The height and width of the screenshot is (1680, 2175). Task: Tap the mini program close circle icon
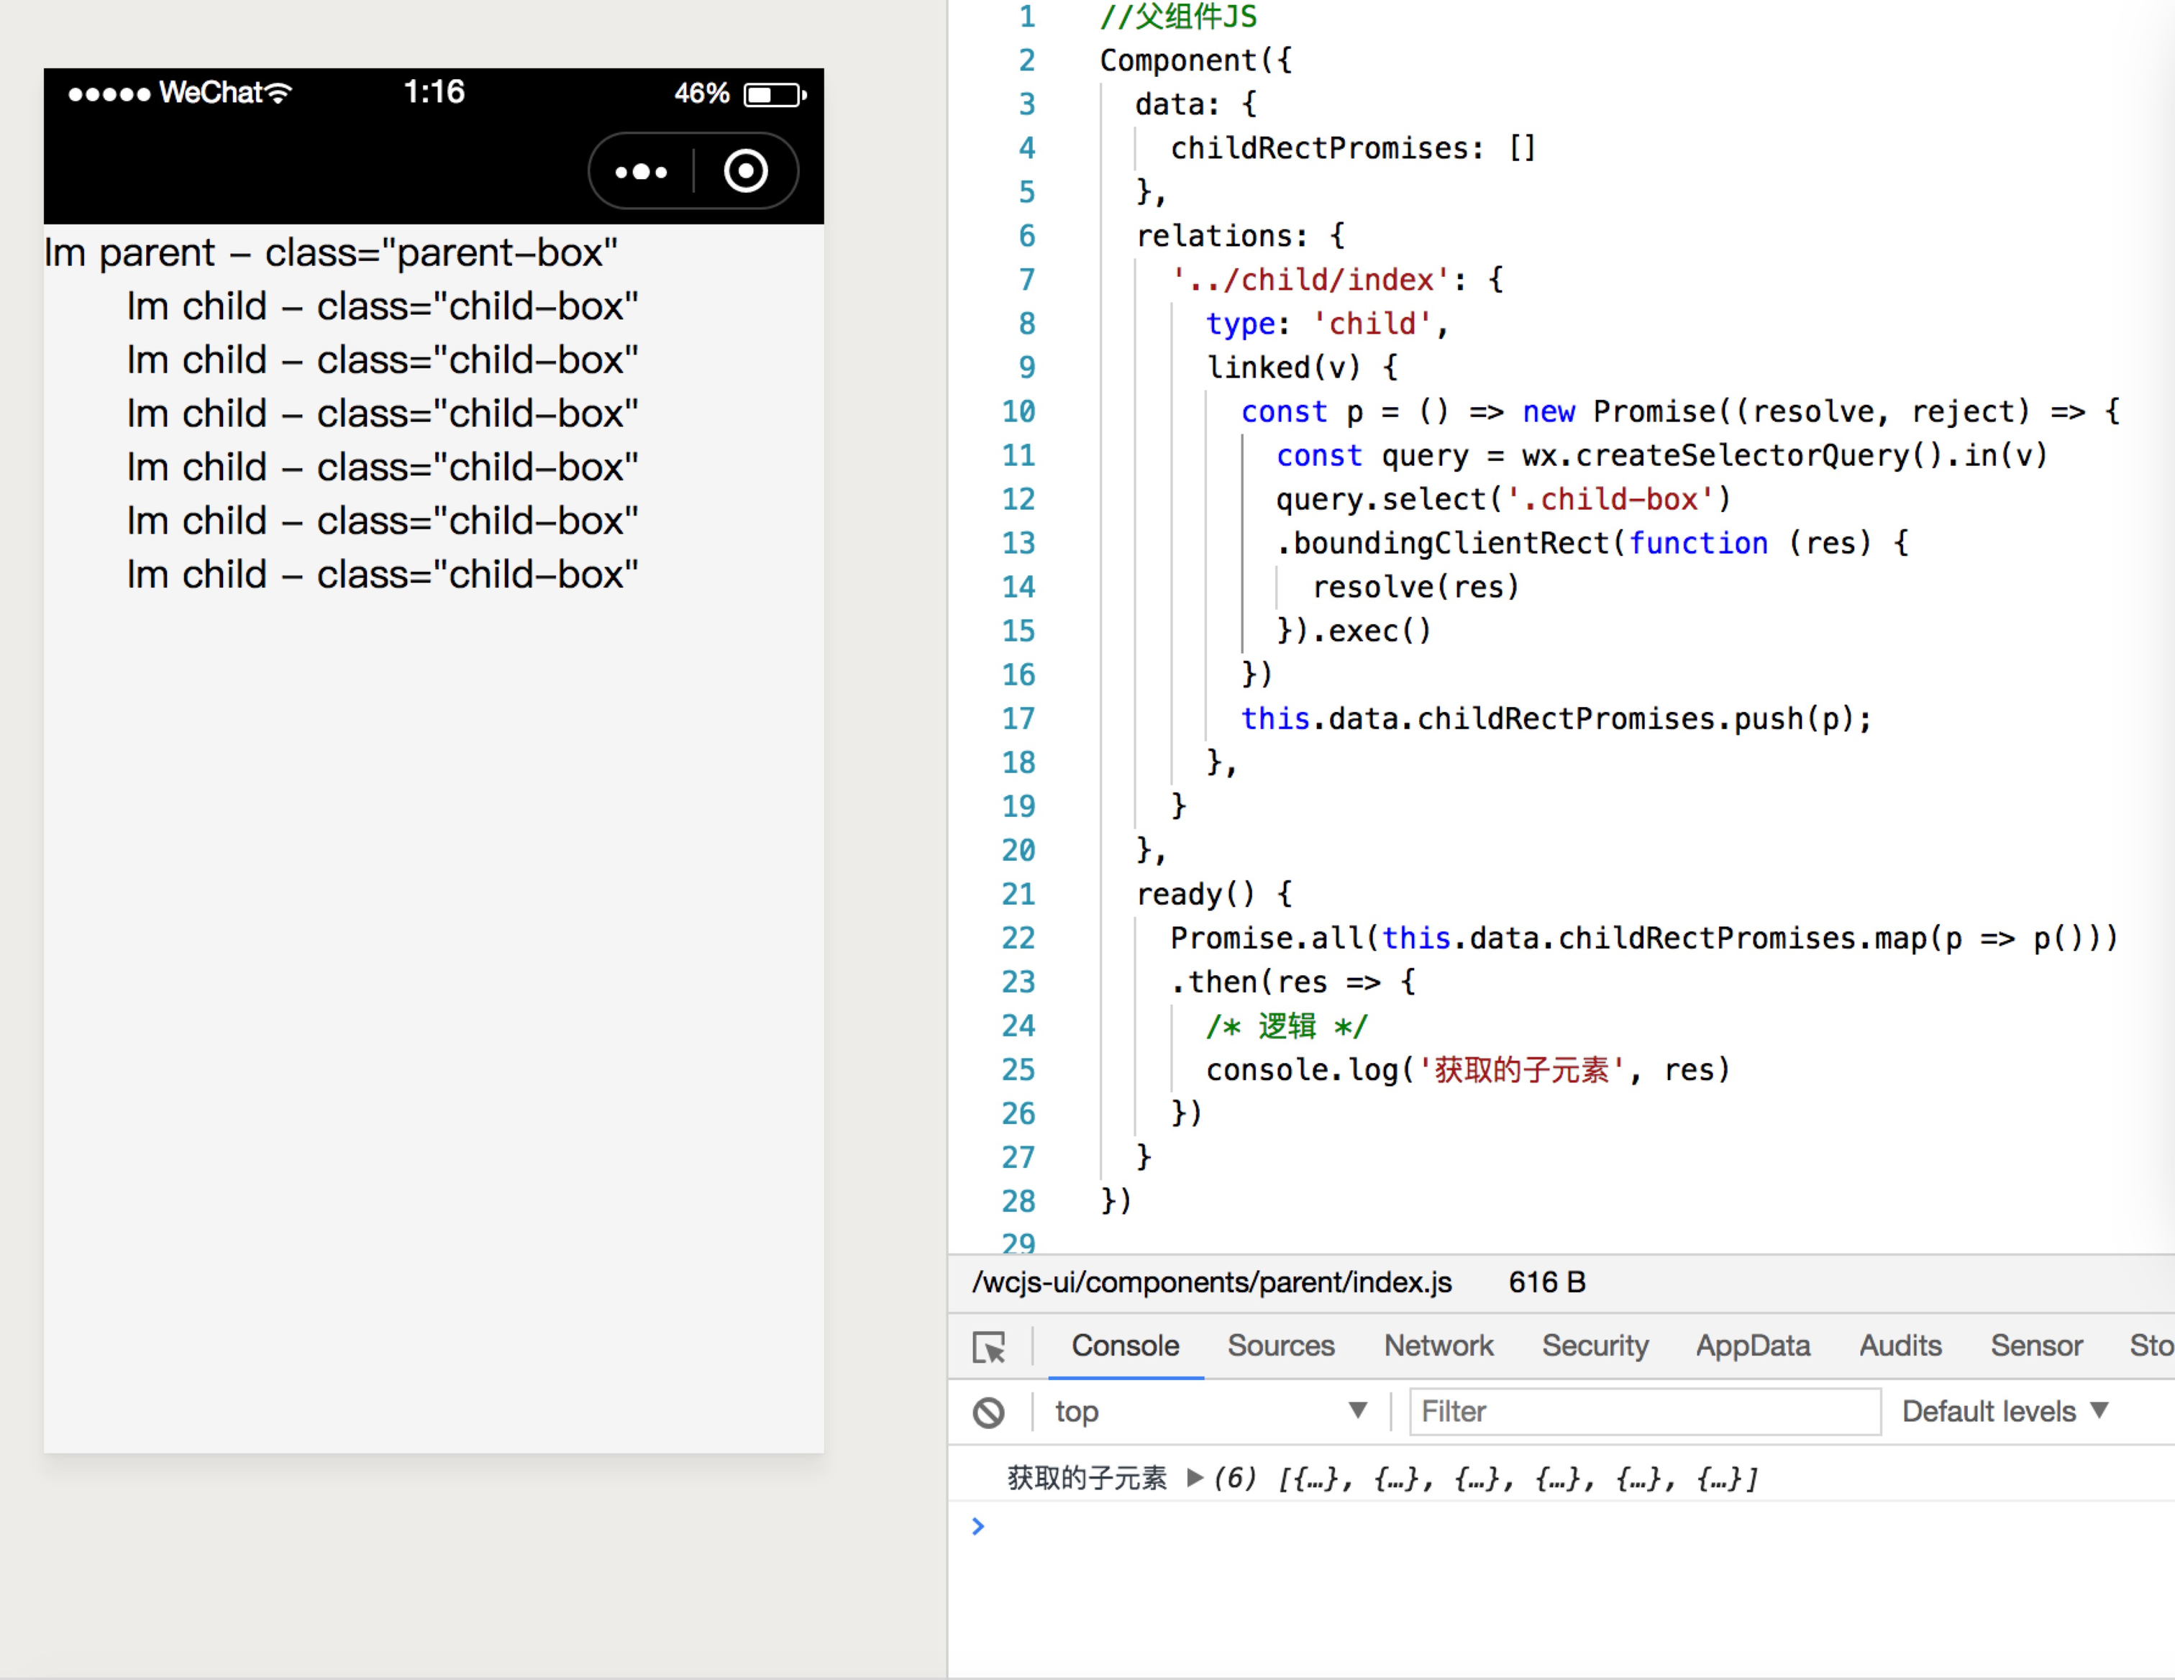click(746, 171)
